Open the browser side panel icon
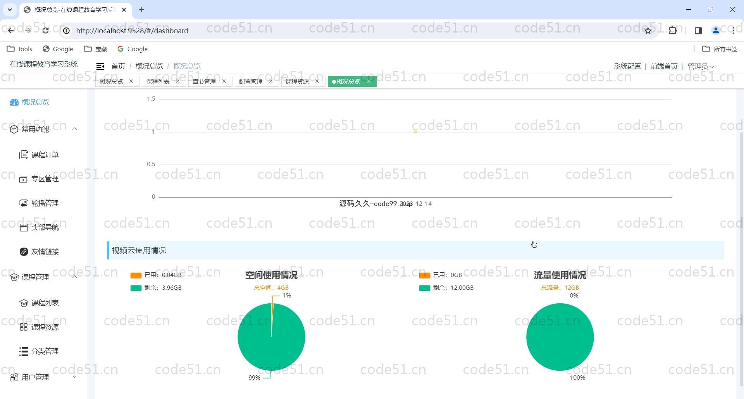 point(698,31)
